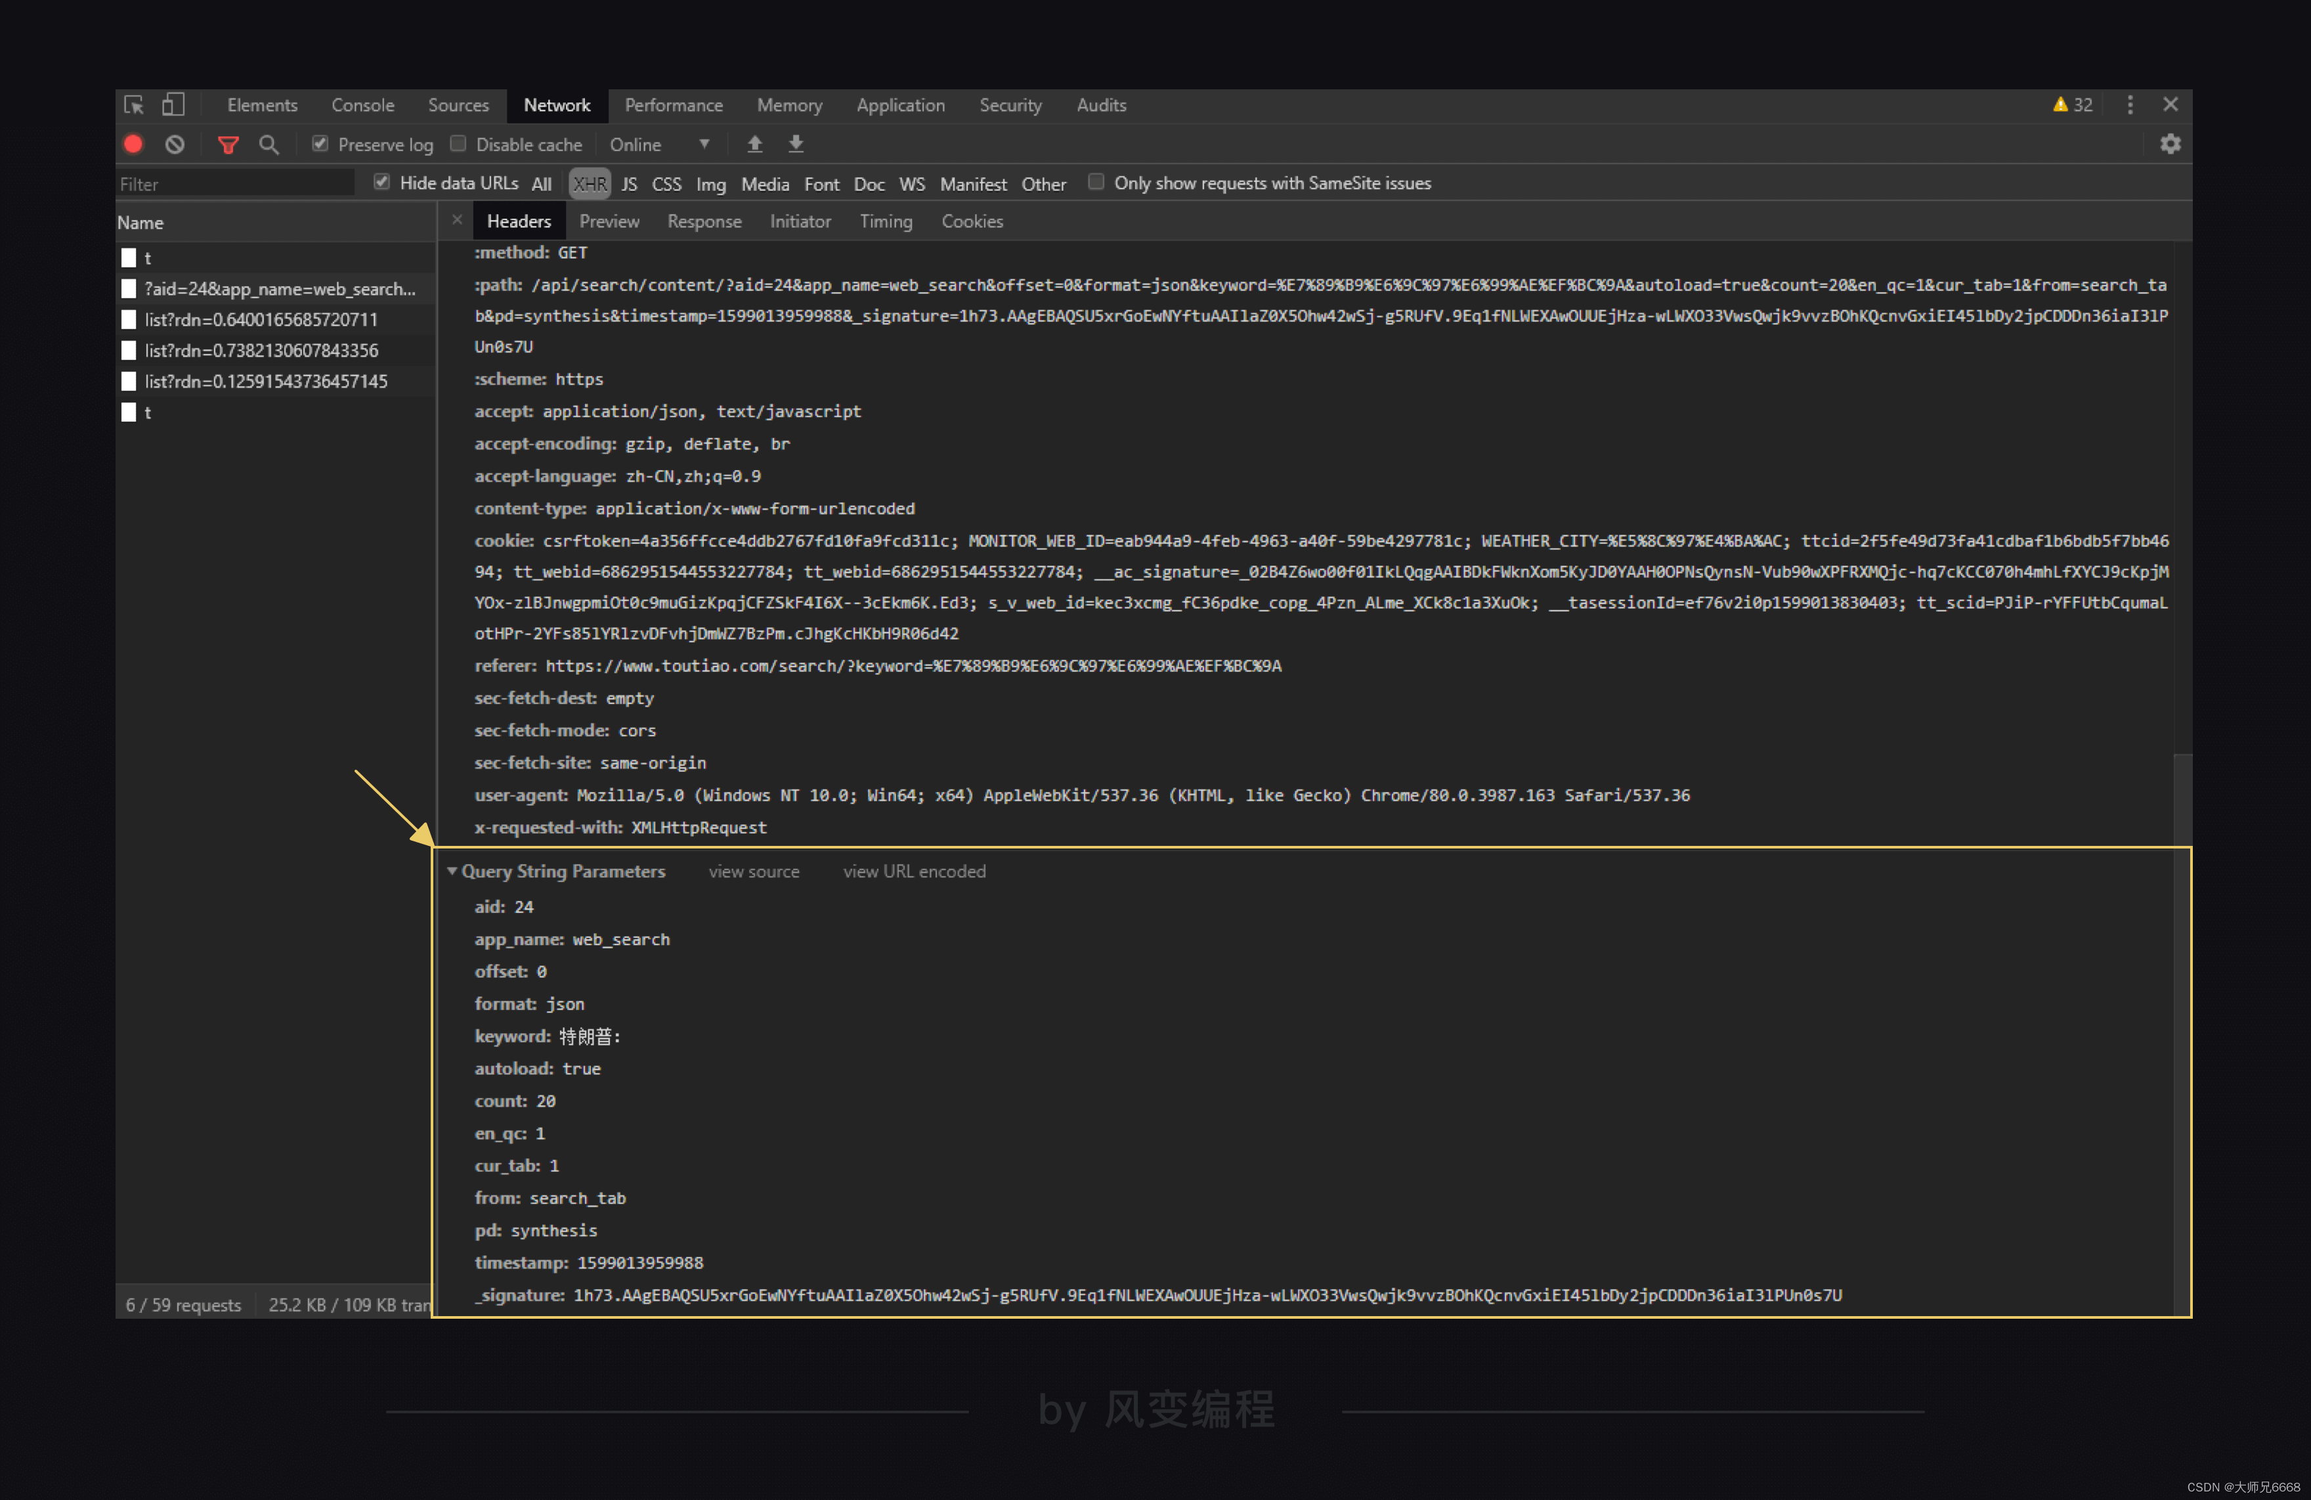Select request ?aid=24&app_name=web_search
The image size is (2311, 1500).
[275, 288]
